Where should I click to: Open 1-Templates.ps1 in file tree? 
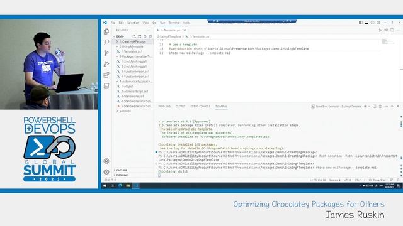coord(133,51)
